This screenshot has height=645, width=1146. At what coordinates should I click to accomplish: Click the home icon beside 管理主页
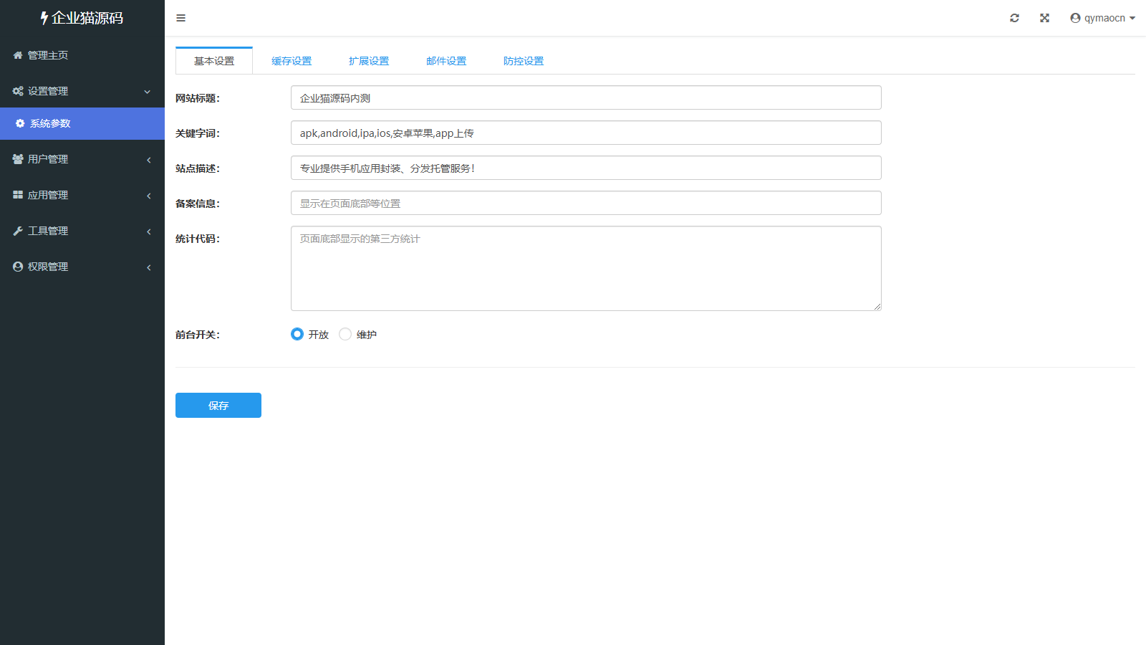click(18, 55)
